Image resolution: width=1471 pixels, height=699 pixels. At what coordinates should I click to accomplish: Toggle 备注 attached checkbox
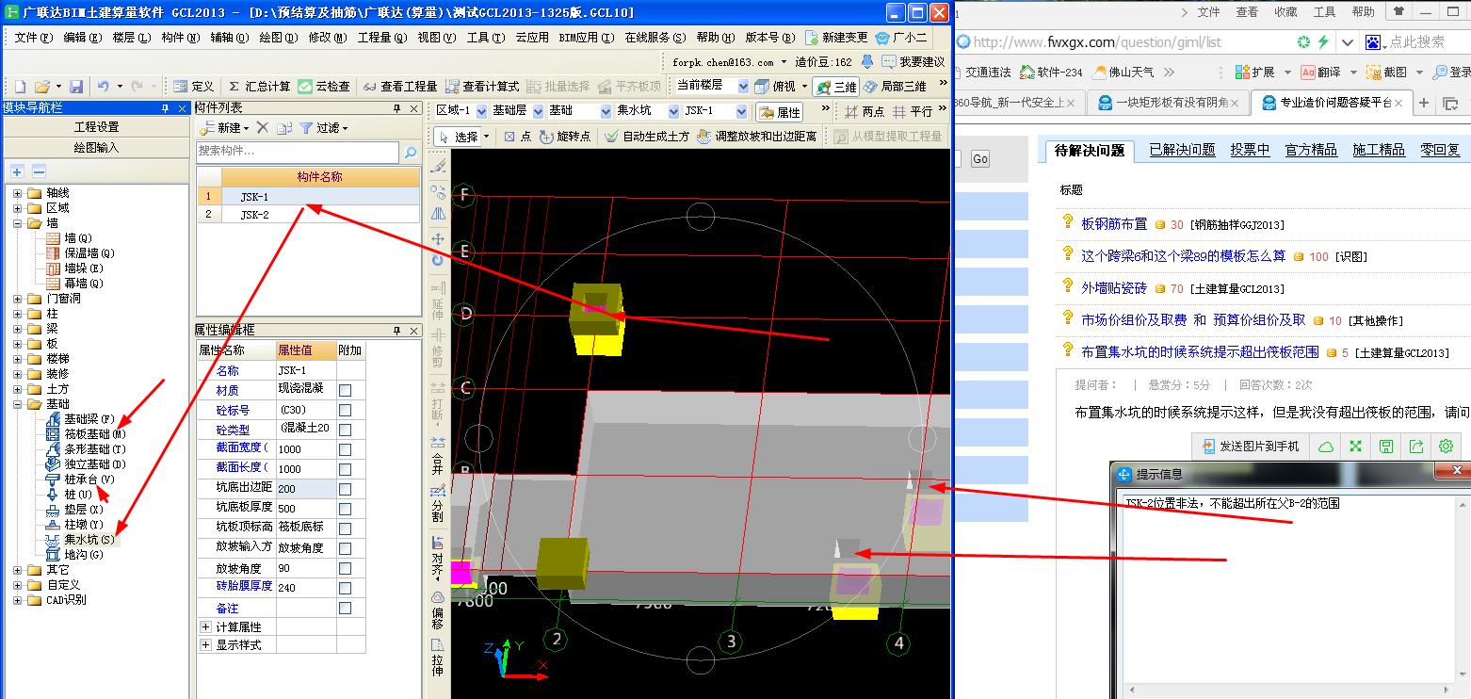coord(345,609)
